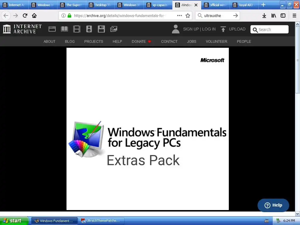300x225 pixels.
Task: Open page actions three-dot menu
Action: point(180,16)
